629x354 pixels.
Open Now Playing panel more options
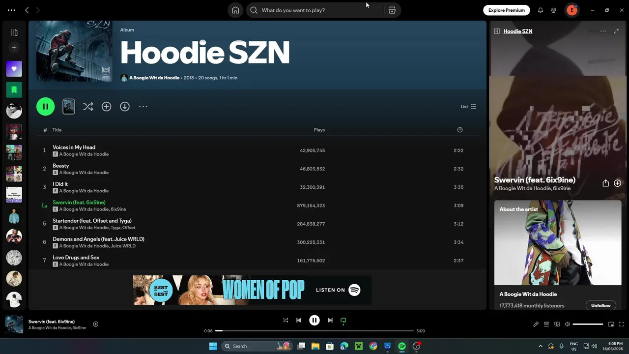tap(603, 31)
